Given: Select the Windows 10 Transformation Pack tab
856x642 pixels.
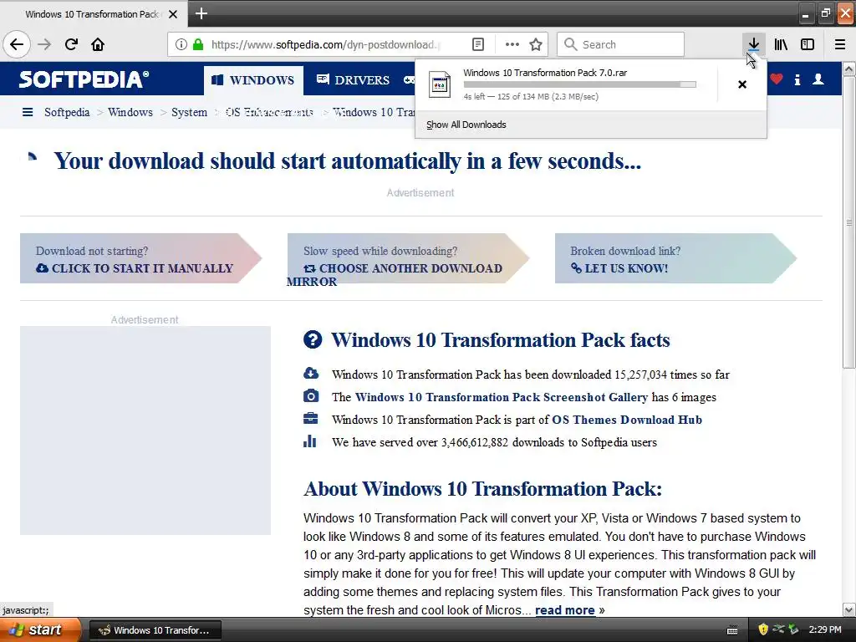Looking at the screenshot, I should pos(93,14).
